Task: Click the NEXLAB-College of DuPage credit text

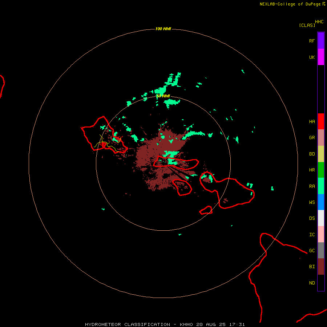Action: (290, 4)
